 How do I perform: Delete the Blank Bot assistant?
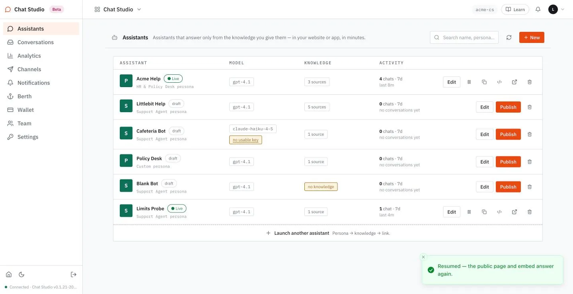(530, 187)
